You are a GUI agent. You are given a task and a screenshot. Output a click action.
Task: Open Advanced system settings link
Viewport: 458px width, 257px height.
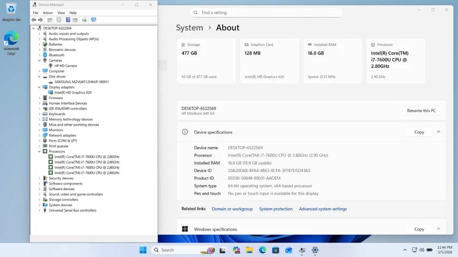tap(323, 209)
